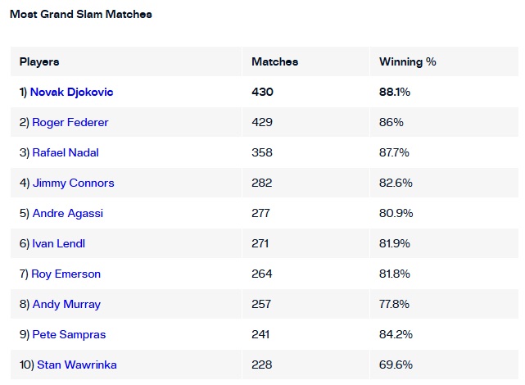This screenshot has height=385, width=525.
Task: Open the Andre Agassi player link
Action: 68,213
